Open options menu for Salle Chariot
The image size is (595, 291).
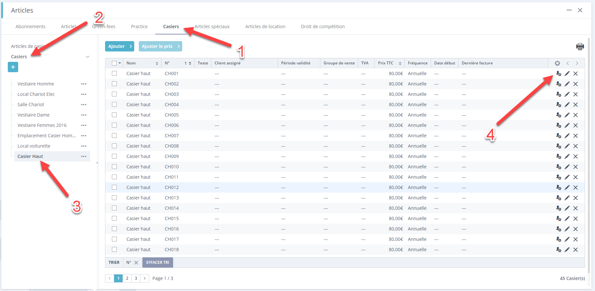84,105
